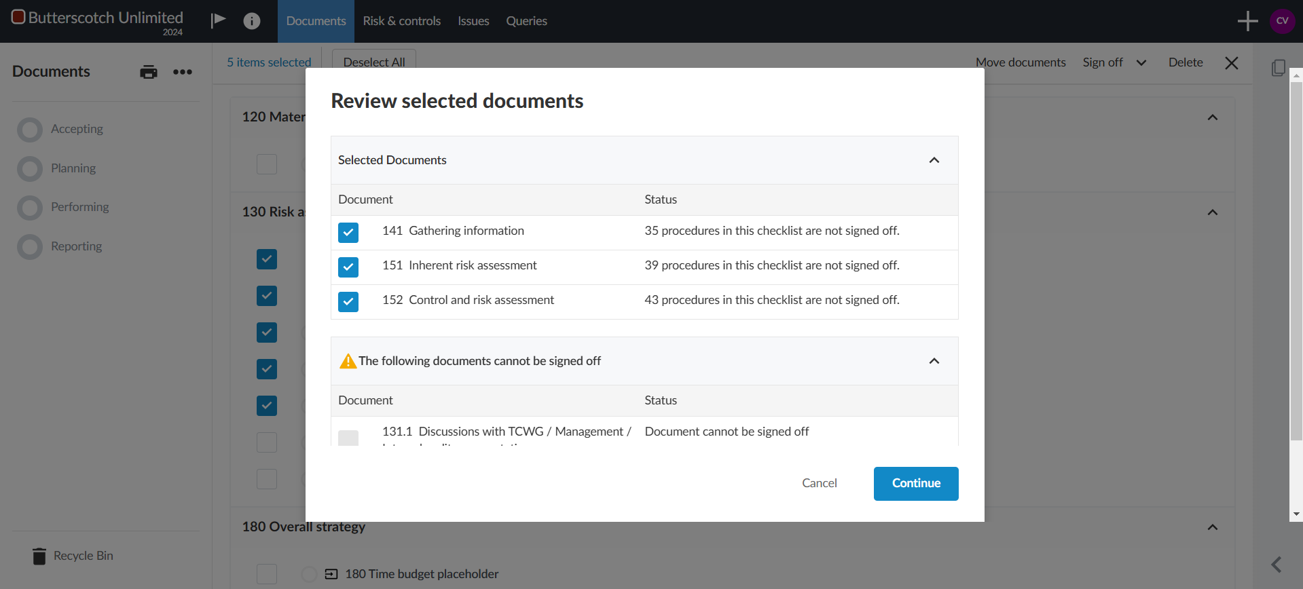
Task: Click Performing phase progress circle
Action: [30, 208]
